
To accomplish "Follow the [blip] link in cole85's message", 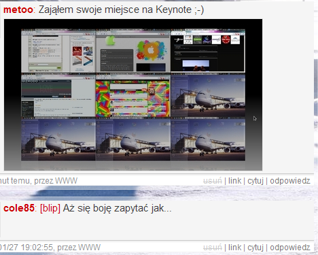I will [x=50, y=208].
